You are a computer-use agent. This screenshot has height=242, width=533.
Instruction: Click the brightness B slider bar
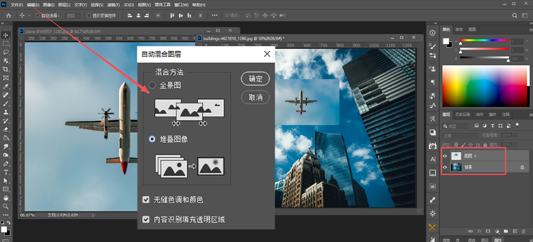coord(485,57)
